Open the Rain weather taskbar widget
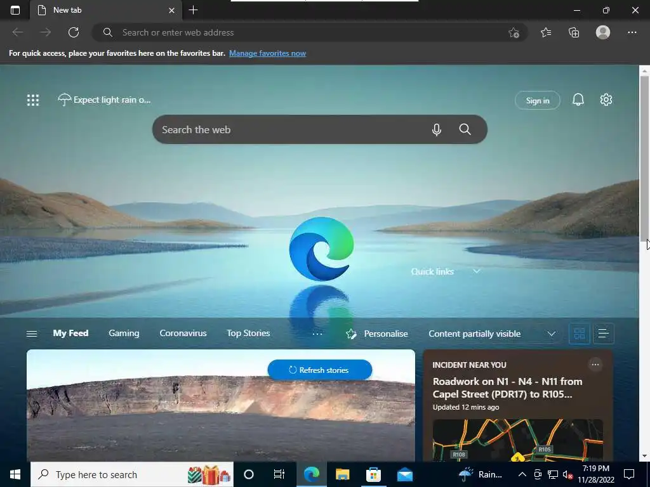650x487 pixels. tap(480, 474)
